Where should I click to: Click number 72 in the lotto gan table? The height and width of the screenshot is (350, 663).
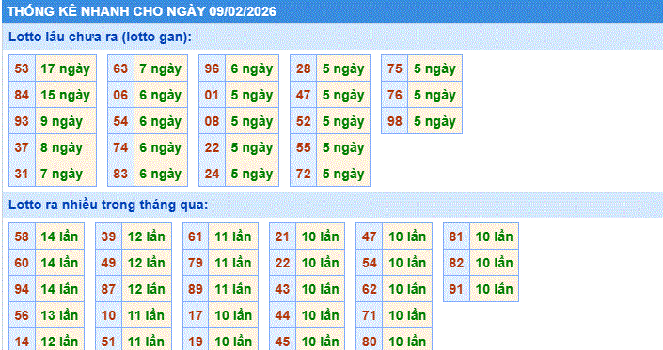pyautogui.click(x=304, y=174)
